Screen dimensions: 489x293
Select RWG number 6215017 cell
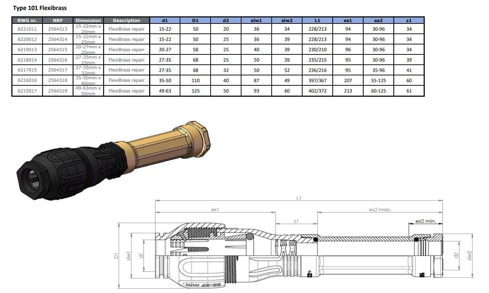(x=27, y=91)
